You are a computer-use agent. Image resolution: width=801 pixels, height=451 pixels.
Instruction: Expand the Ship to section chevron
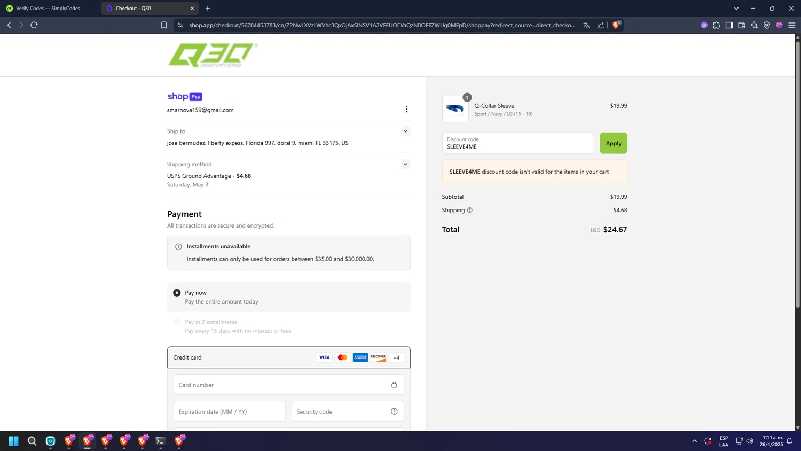pos(405,131)
